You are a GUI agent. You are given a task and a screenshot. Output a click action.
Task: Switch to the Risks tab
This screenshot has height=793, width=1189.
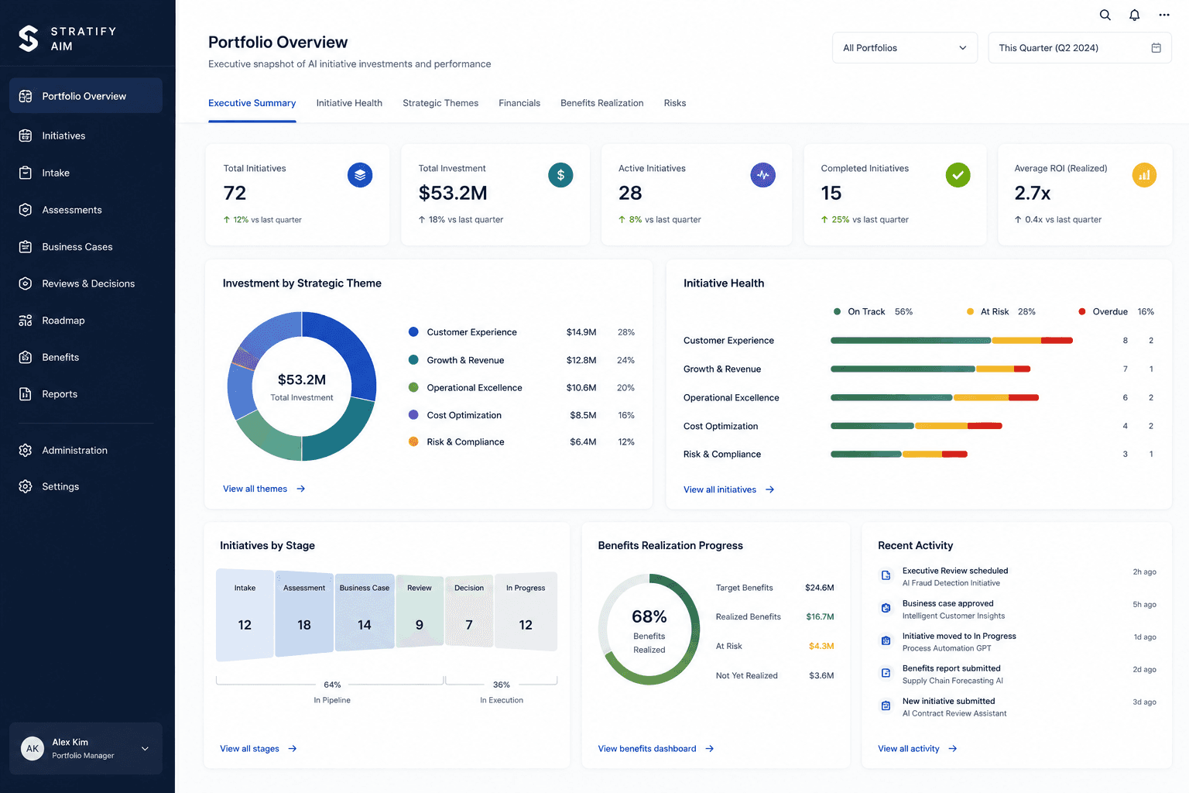tap(675, 103)
